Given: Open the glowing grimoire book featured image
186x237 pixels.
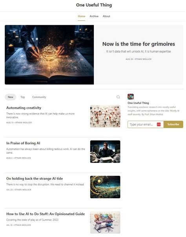Looking at the screenshot, I should point(49,55).
